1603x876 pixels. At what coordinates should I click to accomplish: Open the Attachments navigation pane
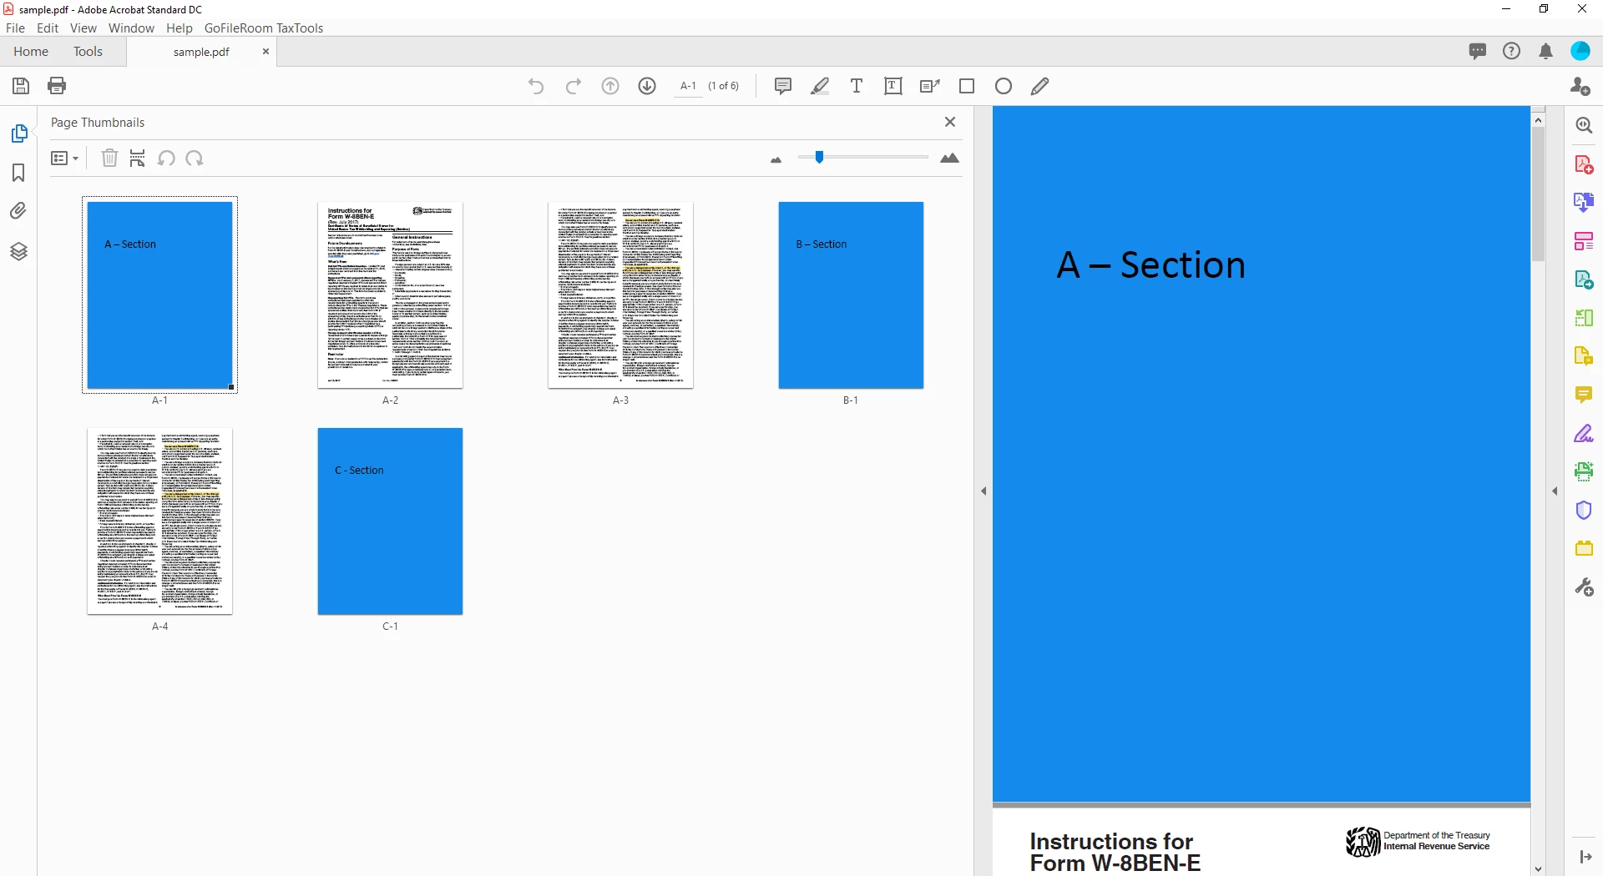tap(18, 211)
